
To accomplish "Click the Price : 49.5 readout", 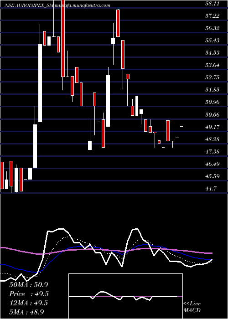I will pos(29,294).
